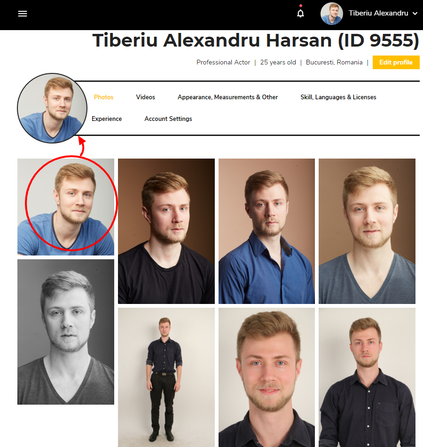Viewport: 423px width, 447px height.
Task: Click the large circular profile picture
Action: click(52, 108)
